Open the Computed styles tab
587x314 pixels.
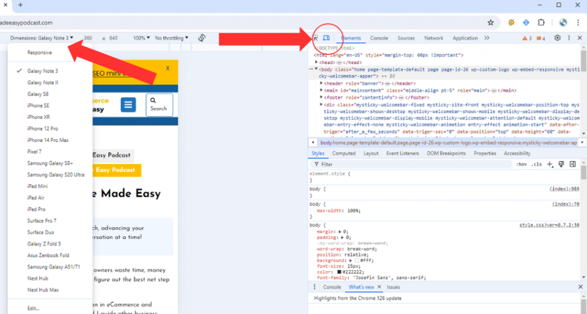[344, 153]
